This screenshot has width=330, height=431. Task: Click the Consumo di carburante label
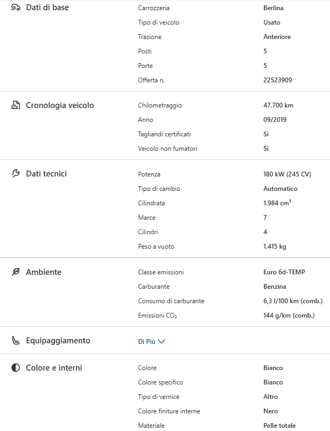click(171, 301)
